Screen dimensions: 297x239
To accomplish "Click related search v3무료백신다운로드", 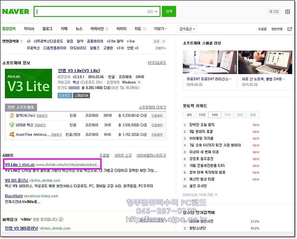I will point(48,42).
